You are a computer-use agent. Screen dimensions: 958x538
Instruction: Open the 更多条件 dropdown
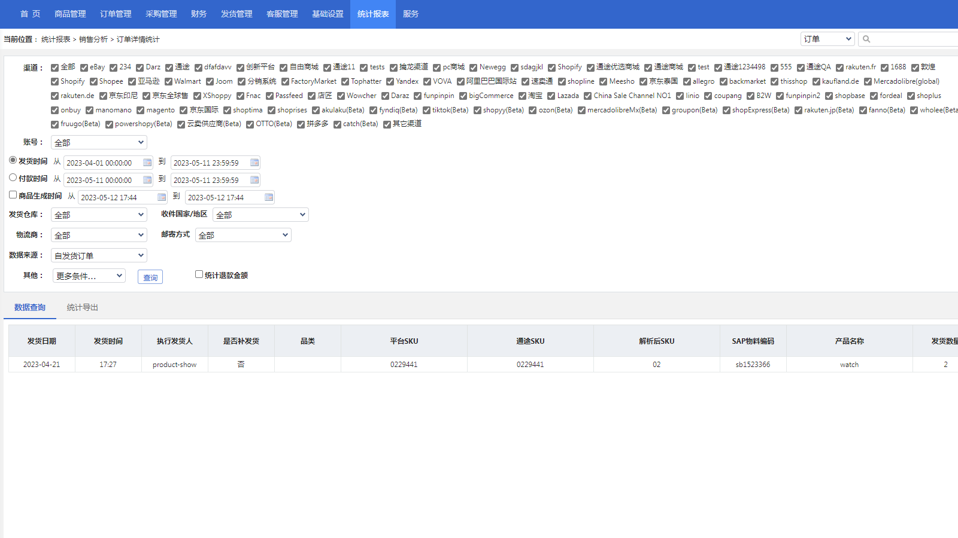tap(89, 276)
